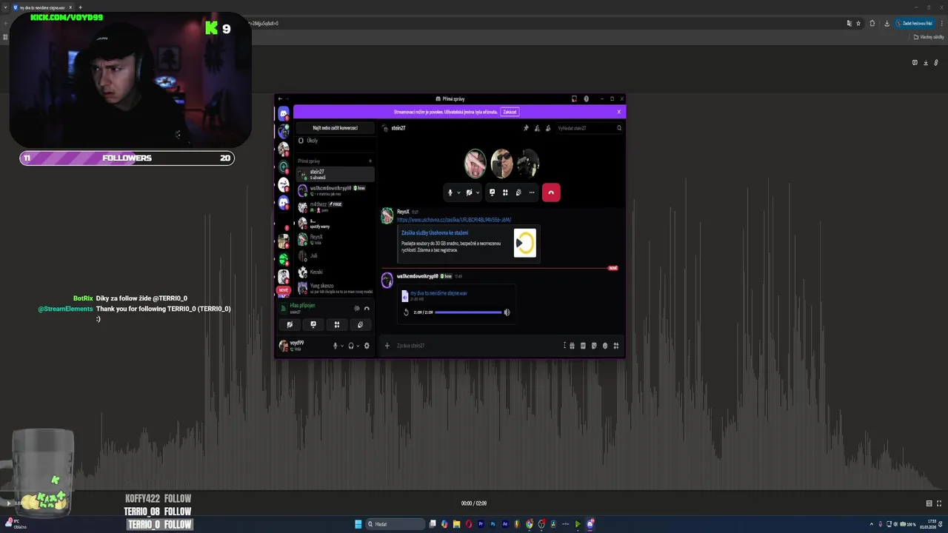The image size is (948, 533).
Task: Expand camera options arrow in call
Action: [477, 192]
